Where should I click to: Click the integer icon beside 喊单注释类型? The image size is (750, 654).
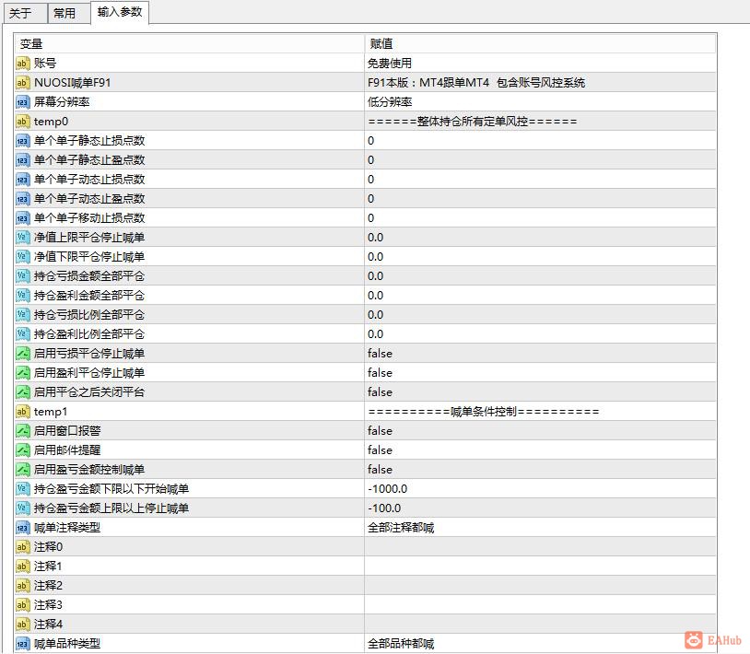(22, 527)
